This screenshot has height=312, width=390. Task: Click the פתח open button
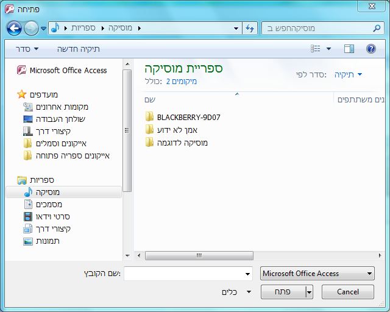point(283,292)
